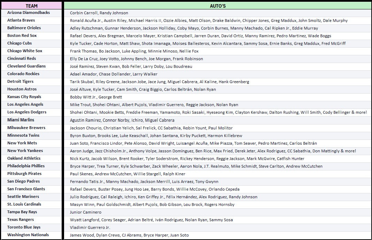The width and height of the screenshot is (372, 240).
Task: Click autos cell starting with Elly De La Cruz
Action: pos(218,59)
